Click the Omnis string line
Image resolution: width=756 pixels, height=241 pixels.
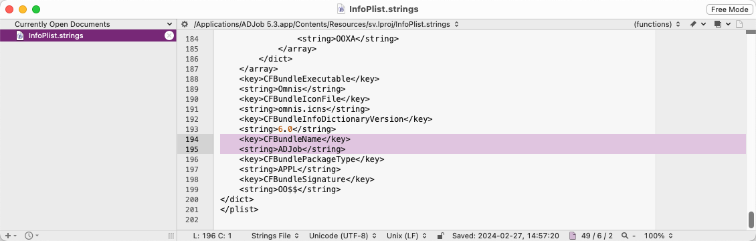(292, 88)
